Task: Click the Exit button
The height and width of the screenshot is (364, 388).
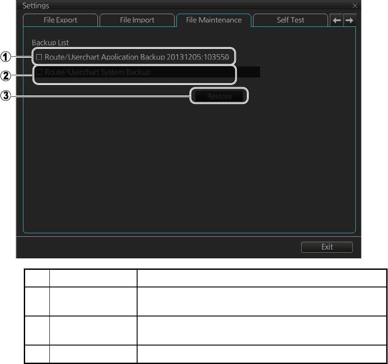Action: [327, 247]
